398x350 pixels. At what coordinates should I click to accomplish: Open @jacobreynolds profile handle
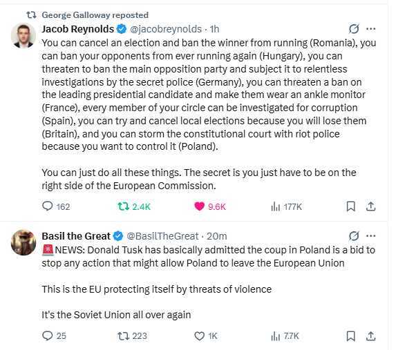(x=166, y=29)
